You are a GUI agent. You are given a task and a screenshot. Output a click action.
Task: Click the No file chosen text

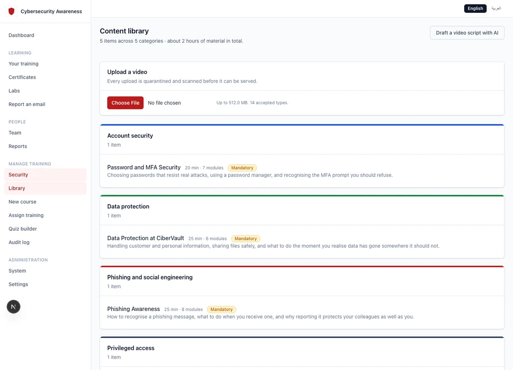164,103
